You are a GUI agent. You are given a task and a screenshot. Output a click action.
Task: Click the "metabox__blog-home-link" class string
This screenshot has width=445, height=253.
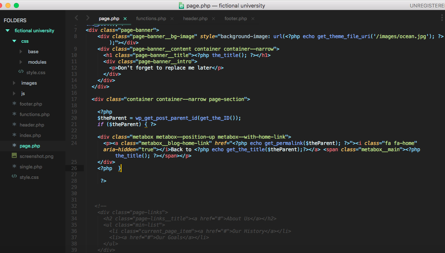(175, 143)
